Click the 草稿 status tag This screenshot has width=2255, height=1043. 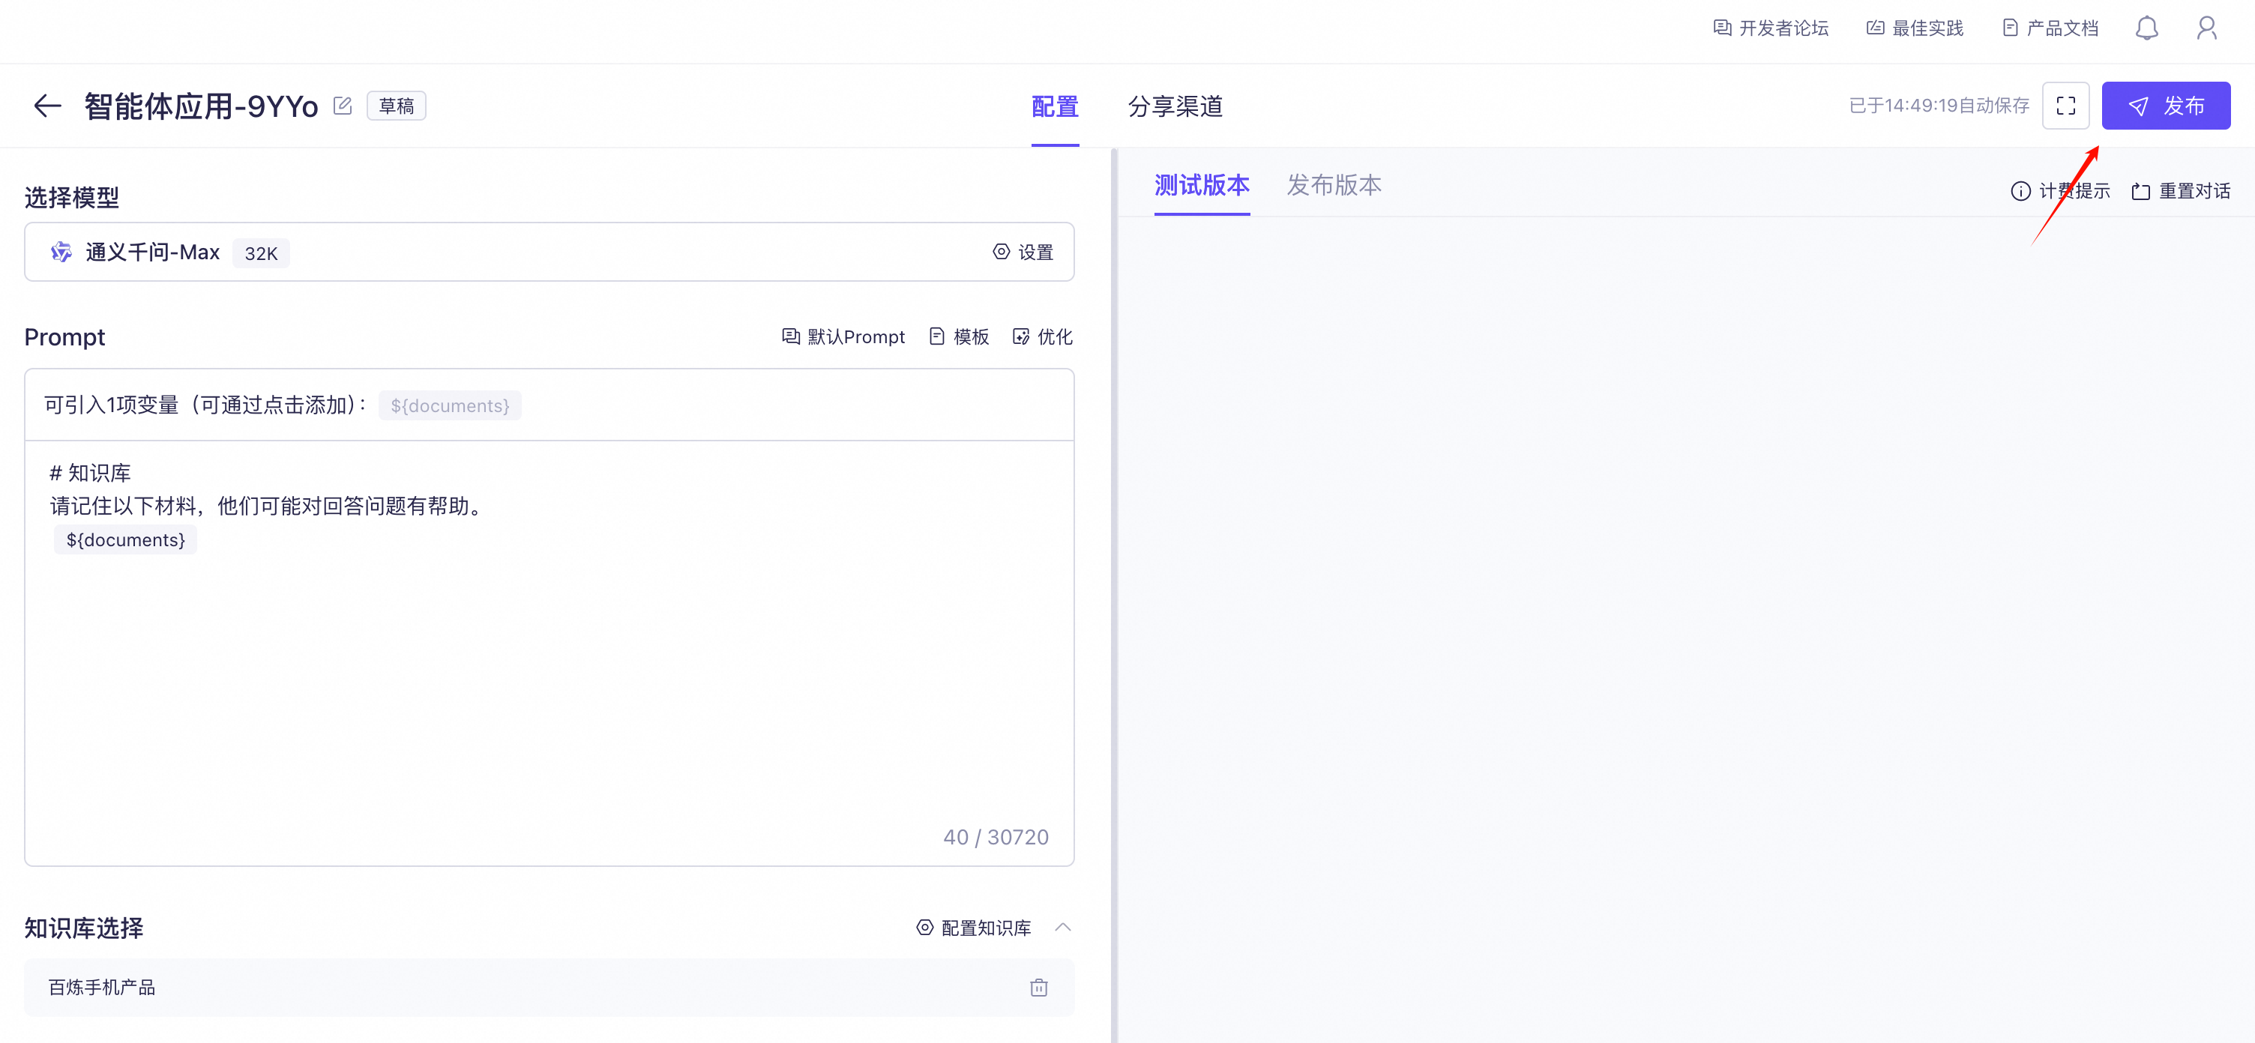(396, 106)
